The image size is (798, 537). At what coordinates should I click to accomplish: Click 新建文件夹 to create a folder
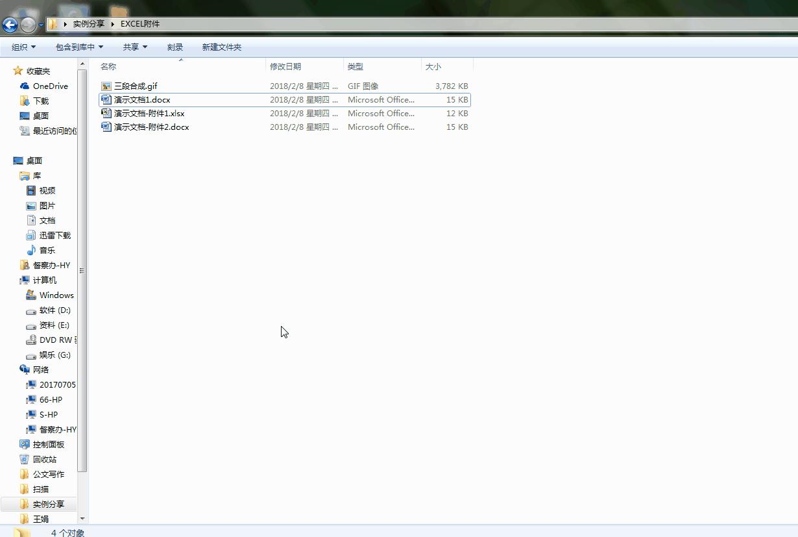click(x=222, y=47)
